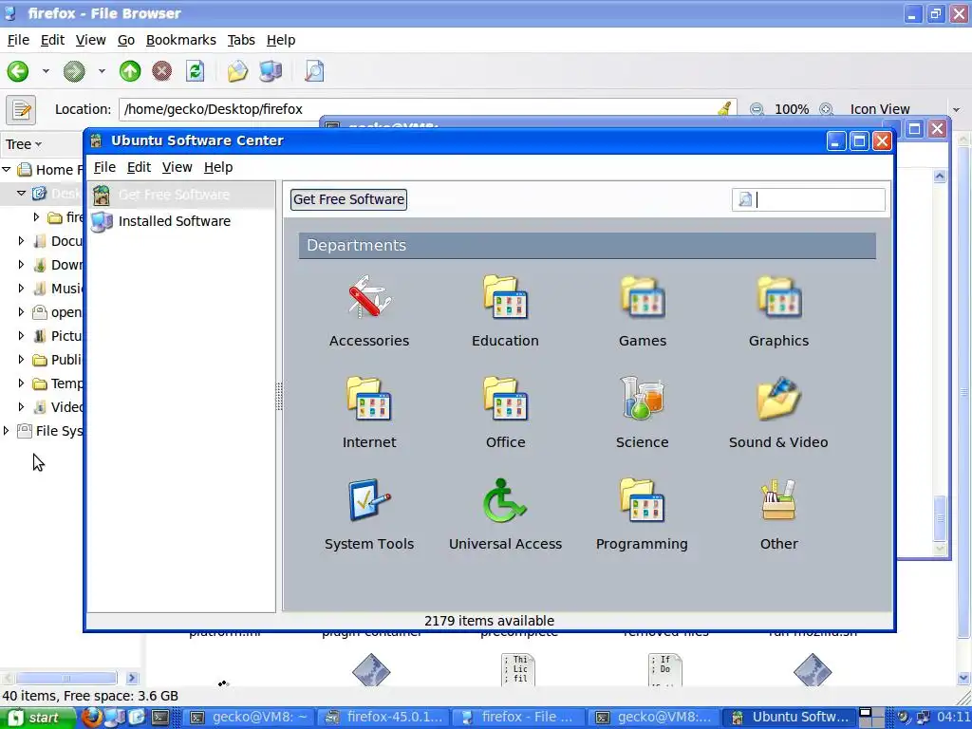Open Software Center File menu

[x=104, y=167]
